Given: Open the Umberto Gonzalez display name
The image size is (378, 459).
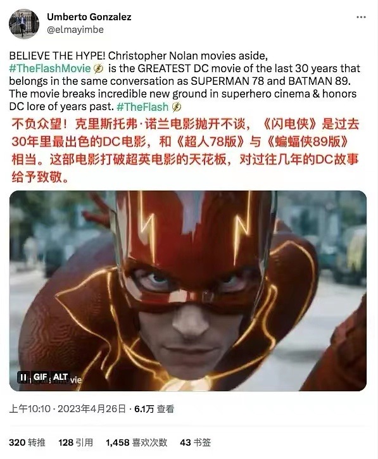Looking at the screenshot, I should tap(89, 17).
